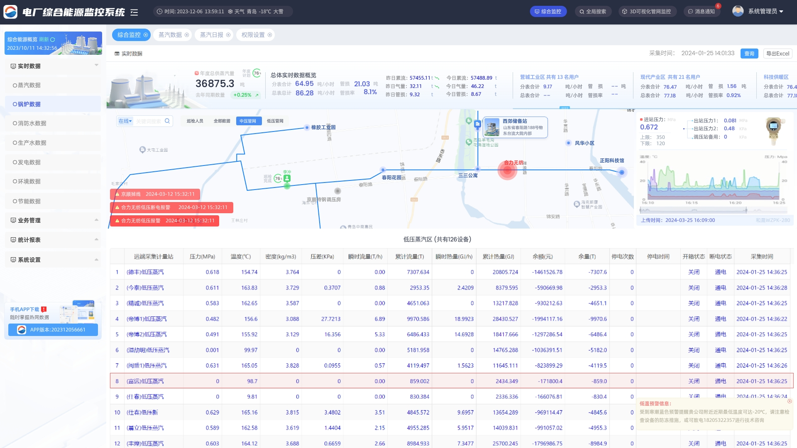
Task: Drag the pressure trend chart slider
Action: coord(744,210)
